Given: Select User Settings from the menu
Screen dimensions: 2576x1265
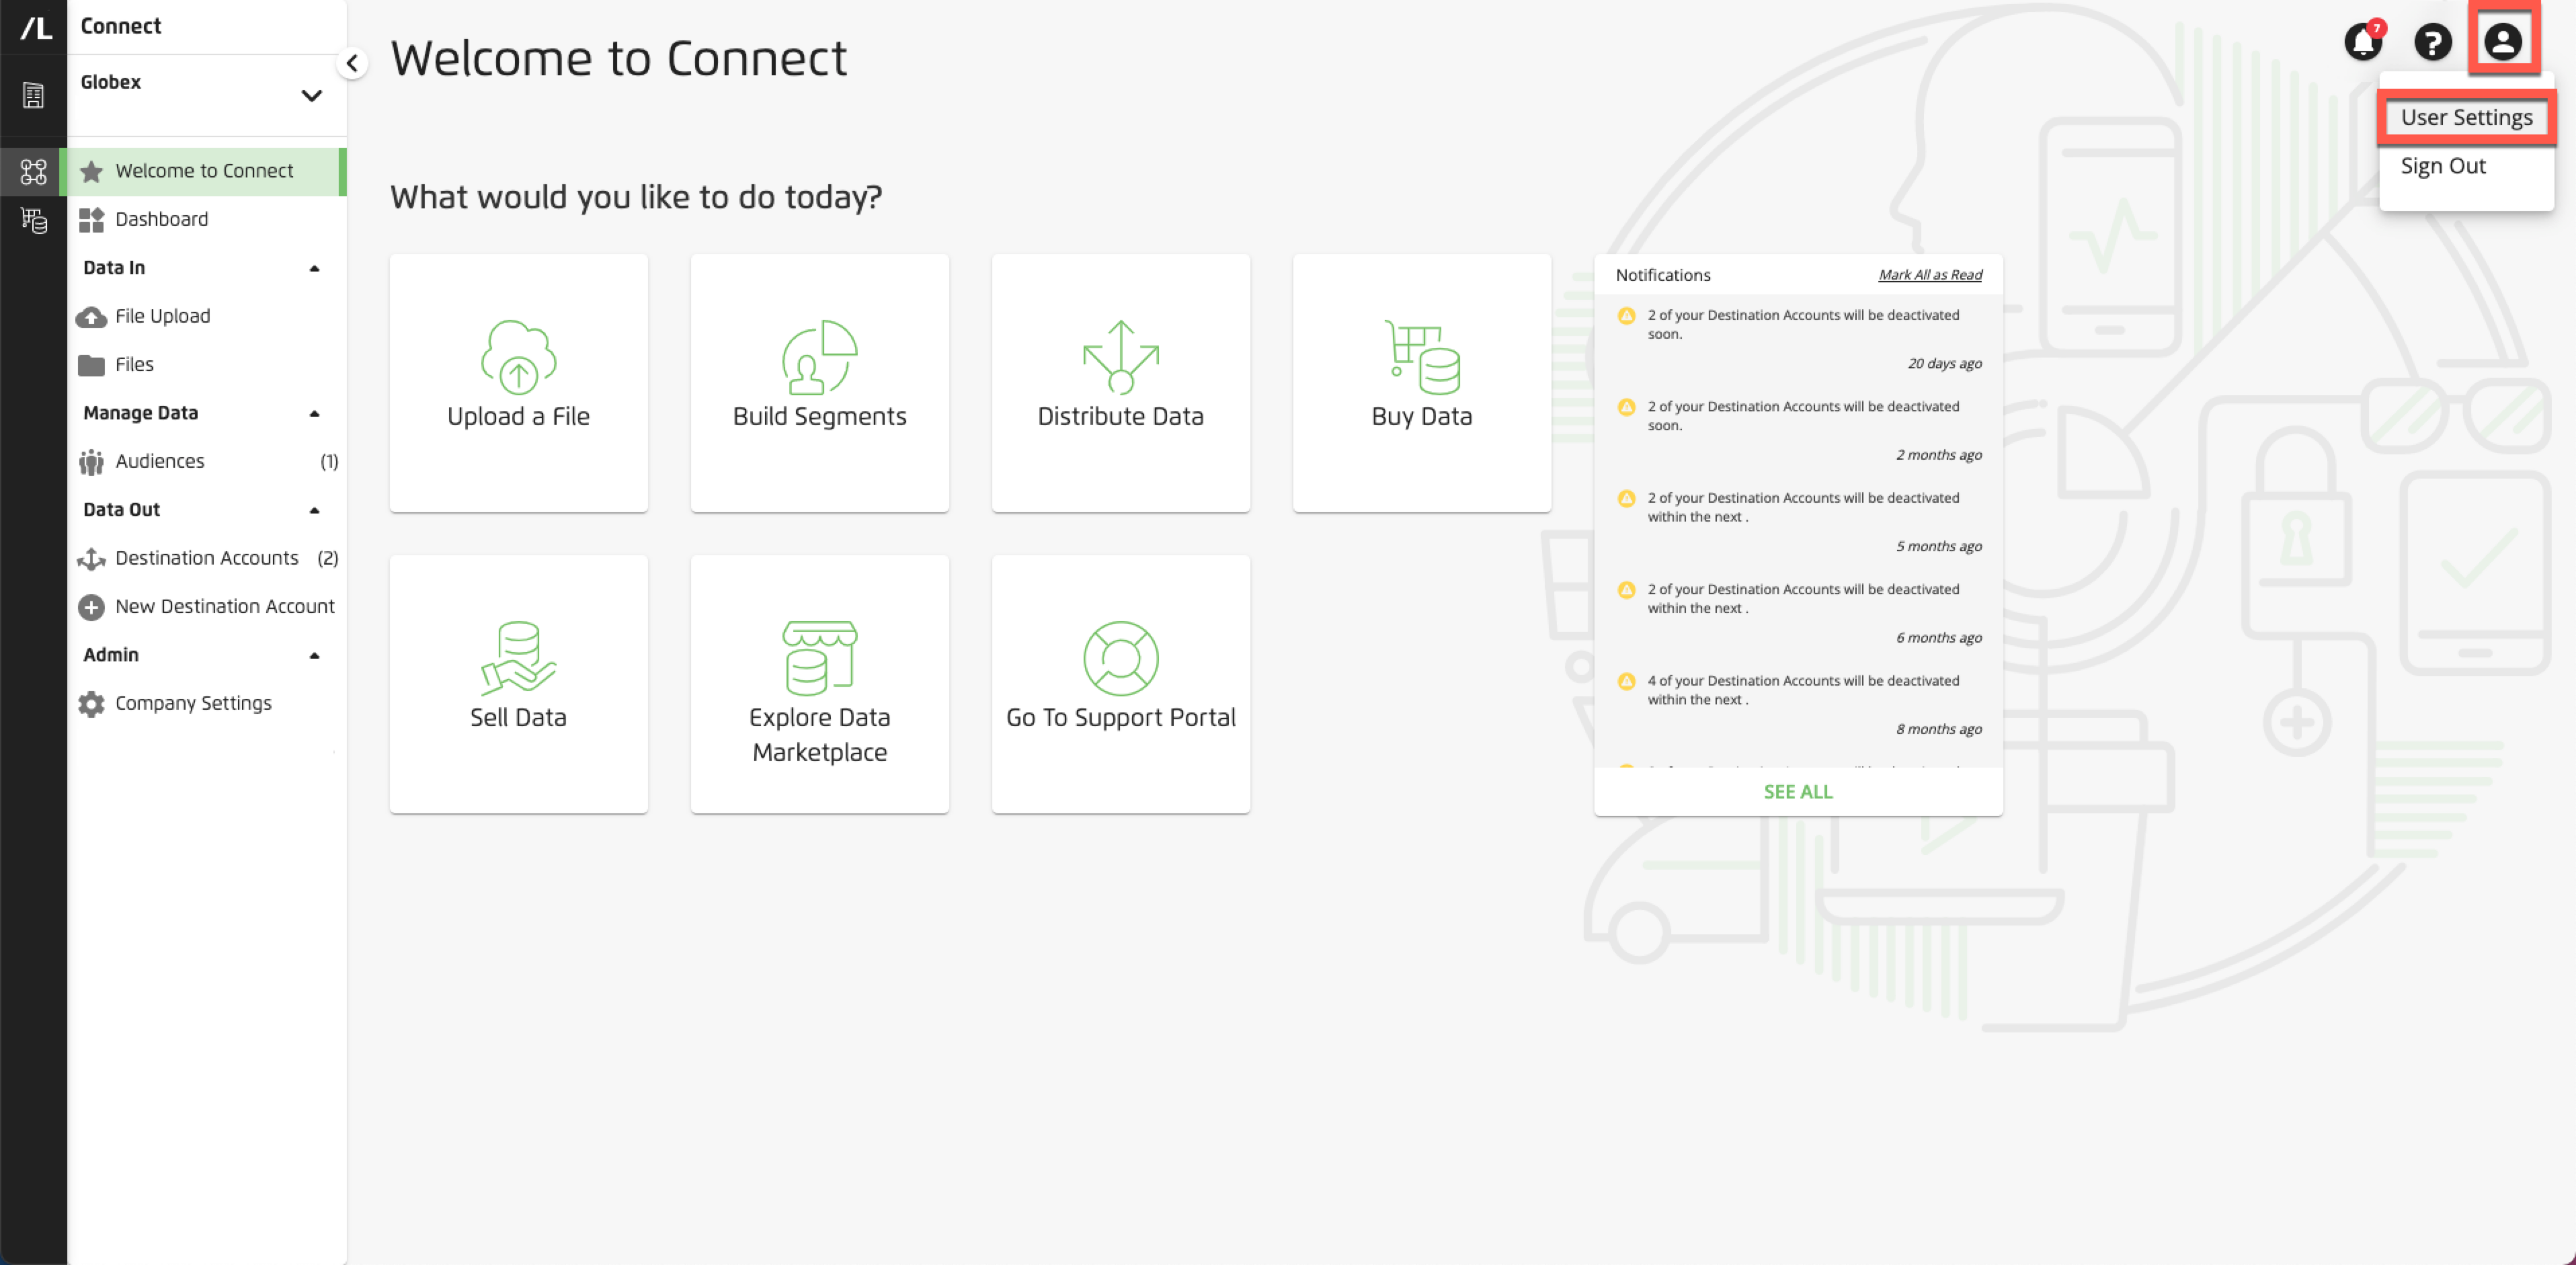Looking at the screenshot, I should pos(2467,117).
